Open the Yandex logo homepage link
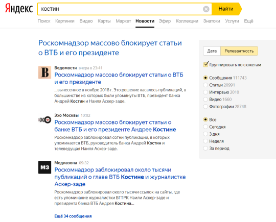The width and height of the screenshot is (276, 222). pos(19,9)
